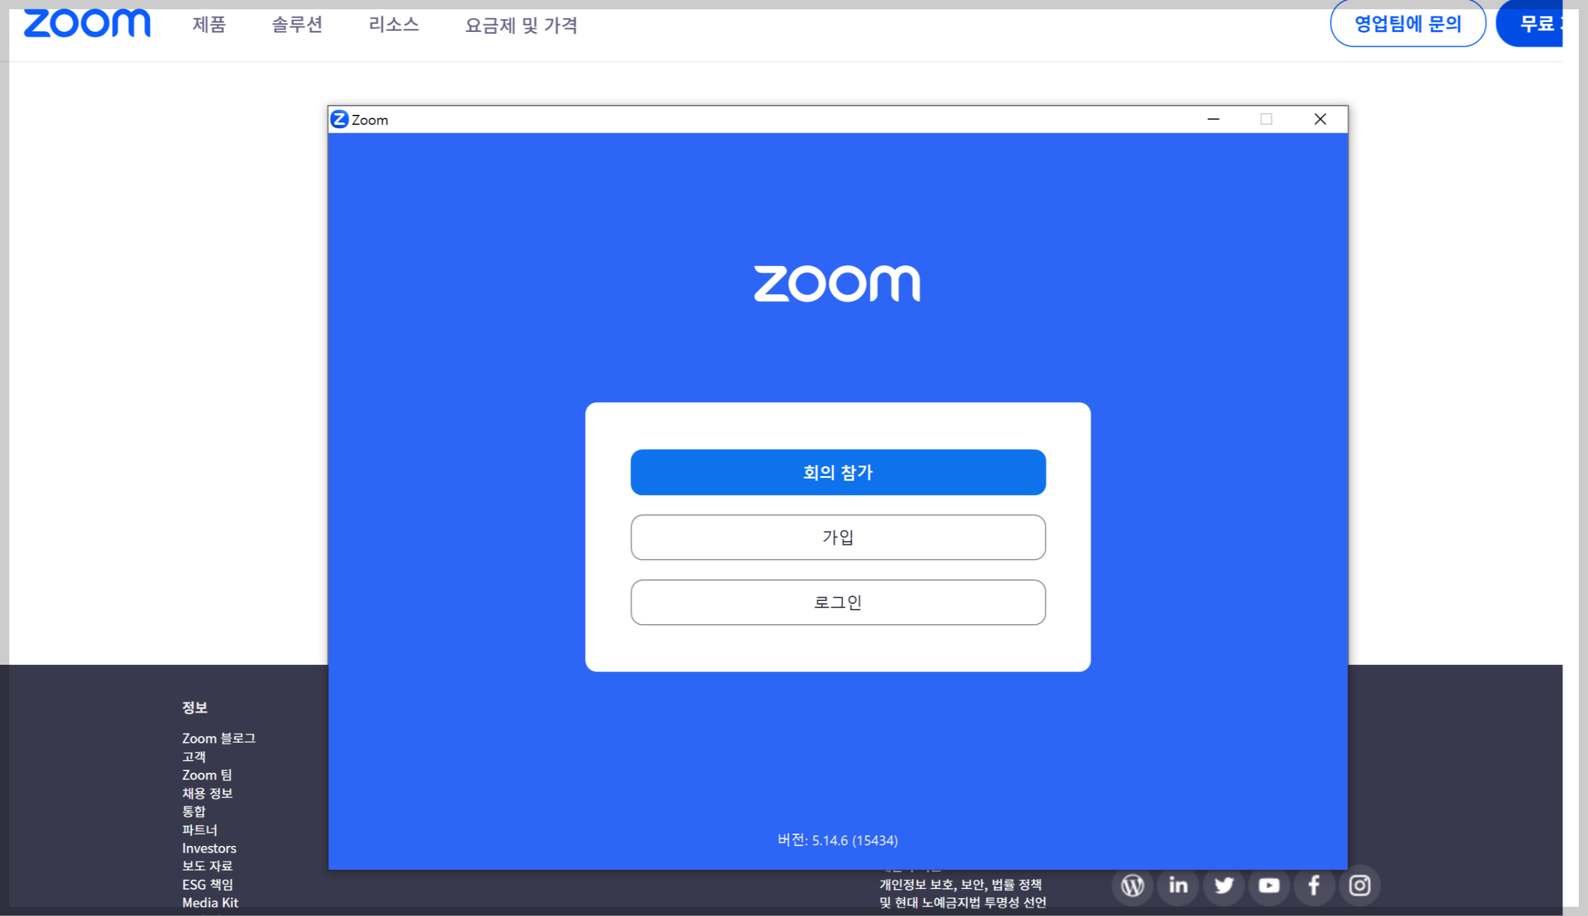Click the Zoom app icon in title bar
The image size is (1588, 916).
340,119
